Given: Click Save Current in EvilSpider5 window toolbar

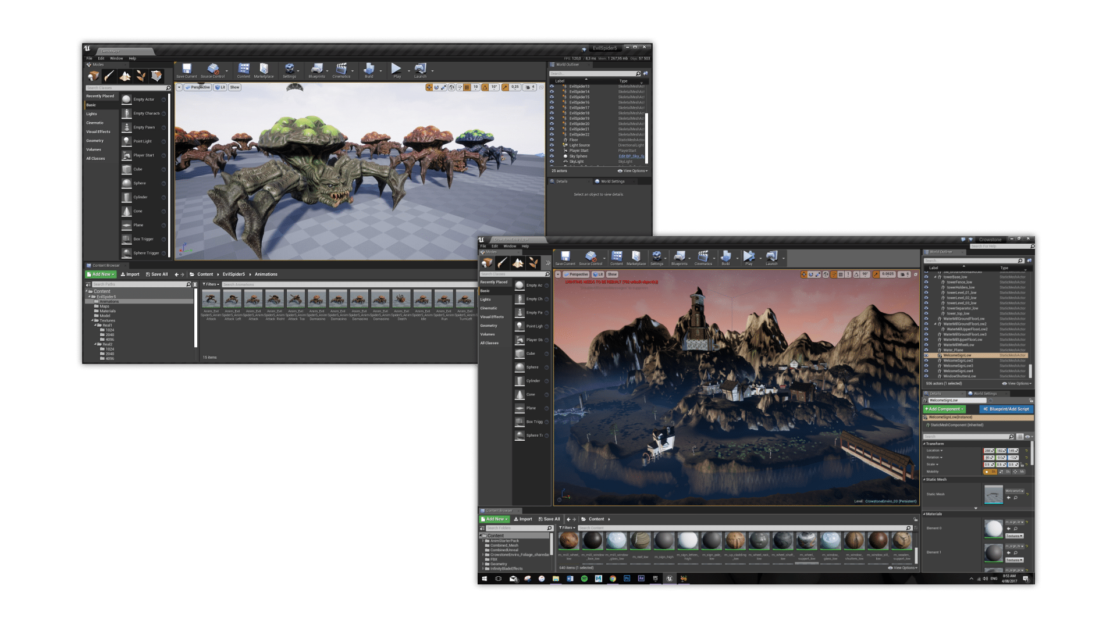Looking at the screenshot, I should [x=187, y=70].
